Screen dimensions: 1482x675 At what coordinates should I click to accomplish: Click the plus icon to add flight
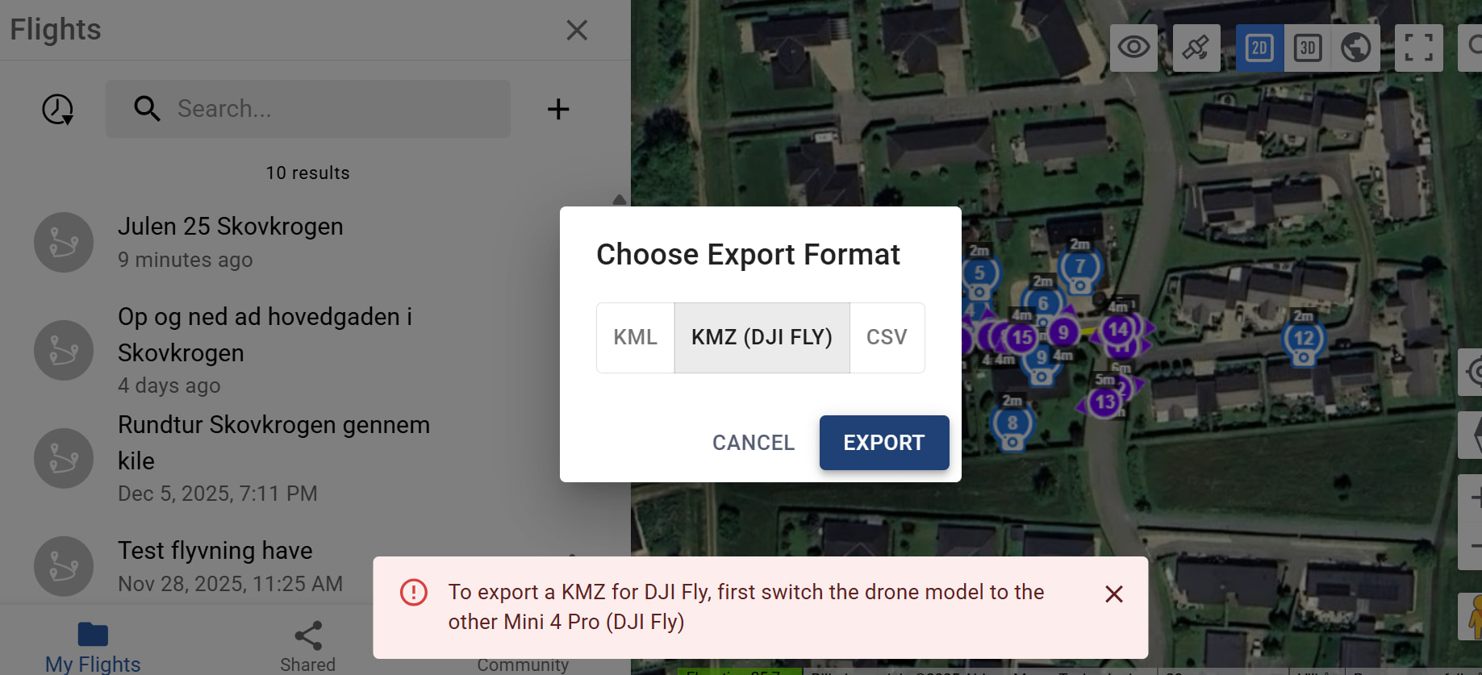point(557,109)
